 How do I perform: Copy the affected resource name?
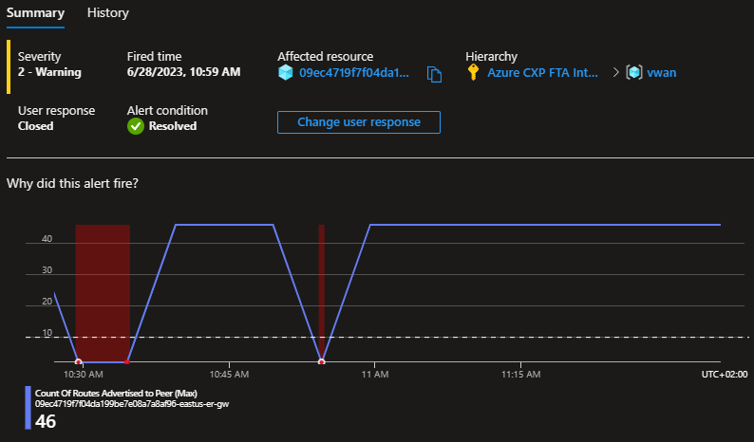435,74
